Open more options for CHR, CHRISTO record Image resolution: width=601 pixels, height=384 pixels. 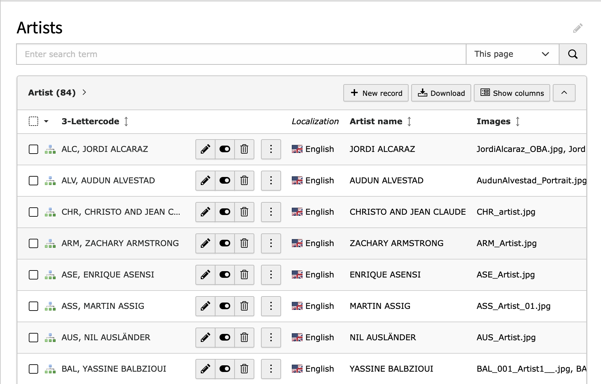(x=271, y=212)
